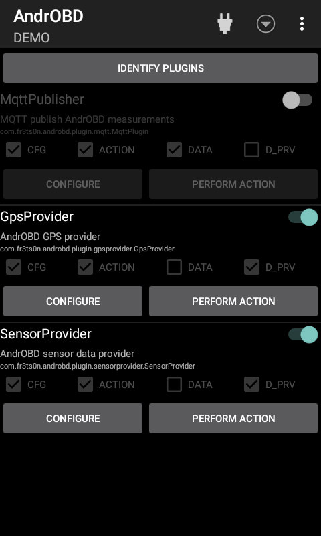
Task: Open the circled down-arrow dropdown icon
Action: [265, 24]
